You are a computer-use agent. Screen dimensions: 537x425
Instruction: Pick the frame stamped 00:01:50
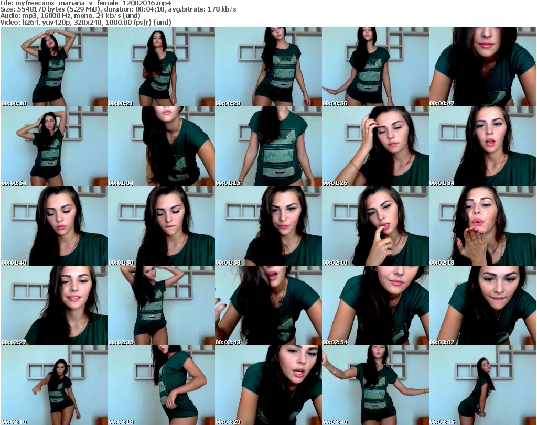pos(162,226)
